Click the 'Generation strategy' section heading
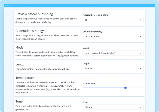This screenshot has height=112, width=159. (x=30, y=31)
